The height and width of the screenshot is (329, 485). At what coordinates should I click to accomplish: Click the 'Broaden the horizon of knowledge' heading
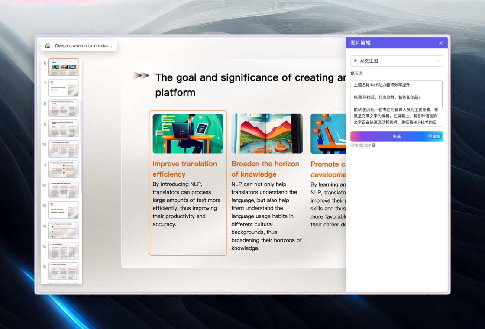[265, 169]
